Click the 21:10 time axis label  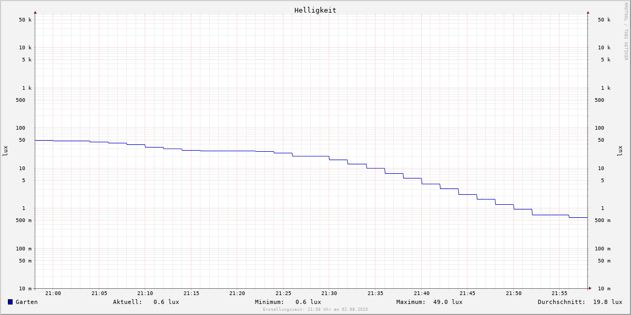(x=145, y=293)
